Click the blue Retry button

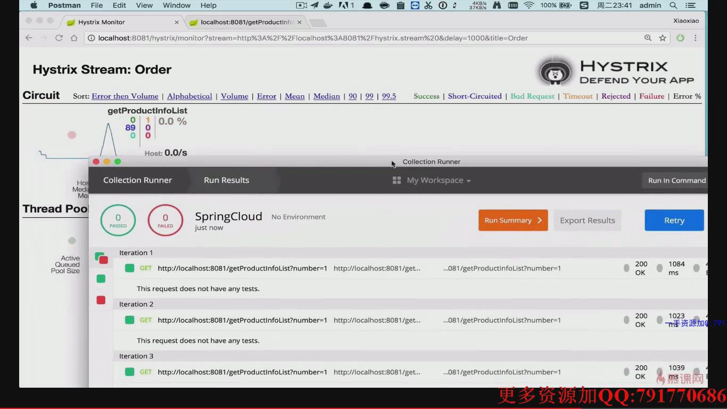tap(674, 220)
